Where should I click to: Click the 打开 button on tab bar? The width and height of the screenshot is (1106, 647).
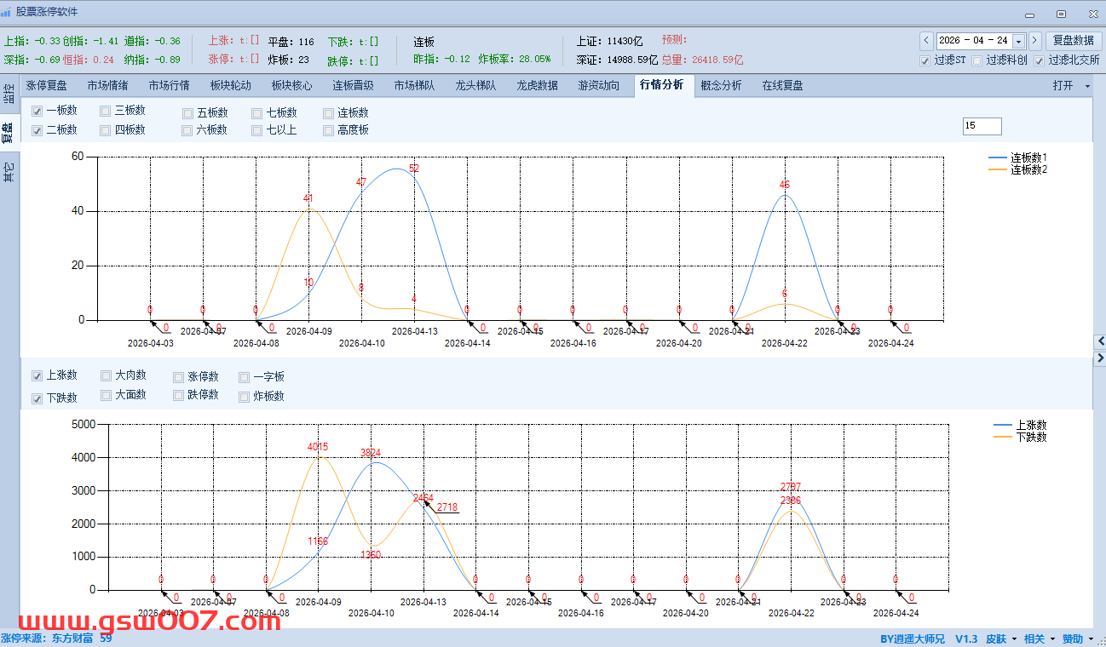click(1063, 86)
